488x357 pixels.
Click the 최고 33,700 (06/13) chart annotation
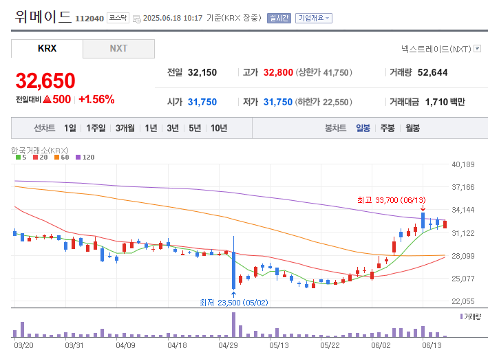click(x=392, y=200)
